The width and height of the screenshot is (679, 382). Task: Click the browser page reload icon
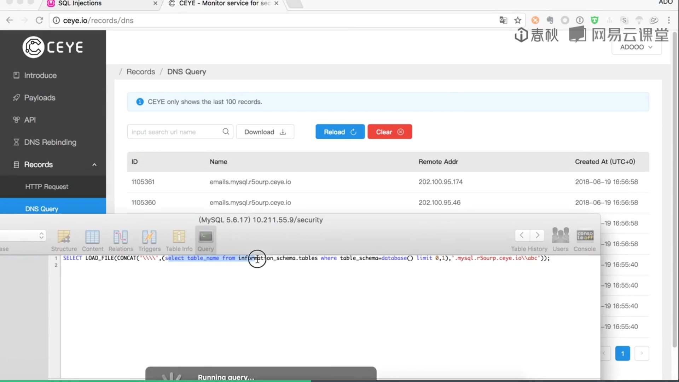click(x=39, y=20)
